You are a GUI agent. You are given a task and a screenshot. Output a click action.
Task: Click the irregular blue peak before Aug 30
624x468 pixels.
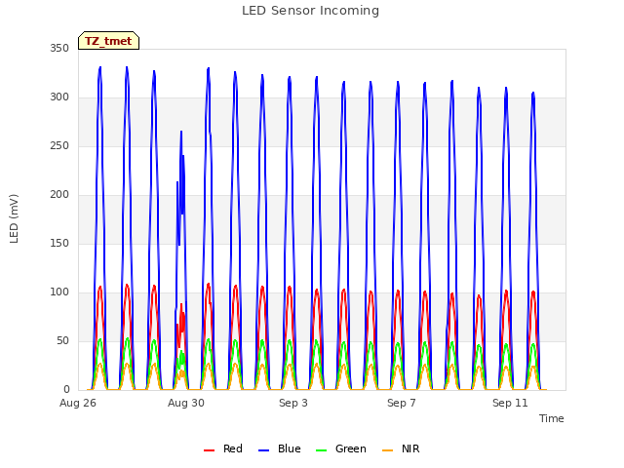point(181,133)
